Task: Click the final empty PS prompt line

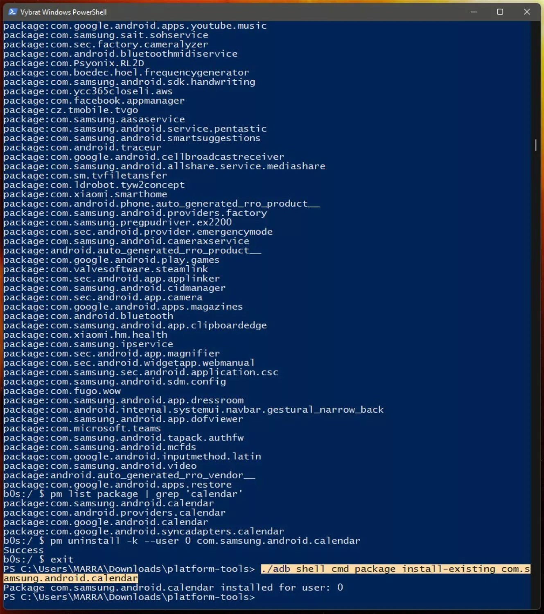Action: (129, 598)
